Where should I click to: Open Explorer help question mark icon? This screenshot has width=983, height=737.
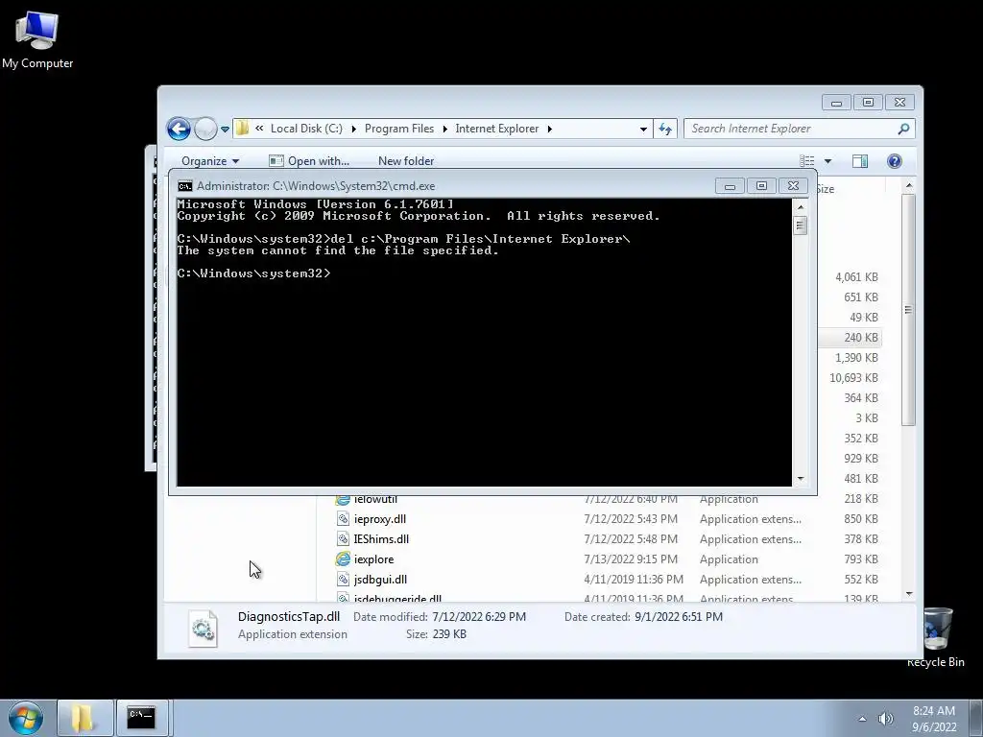[x=895, y=161]
